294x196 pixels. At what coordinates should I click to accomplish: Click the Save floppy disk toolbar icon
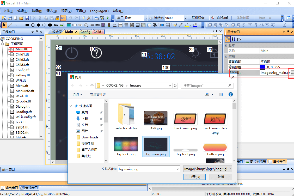[x=27, y=18]
